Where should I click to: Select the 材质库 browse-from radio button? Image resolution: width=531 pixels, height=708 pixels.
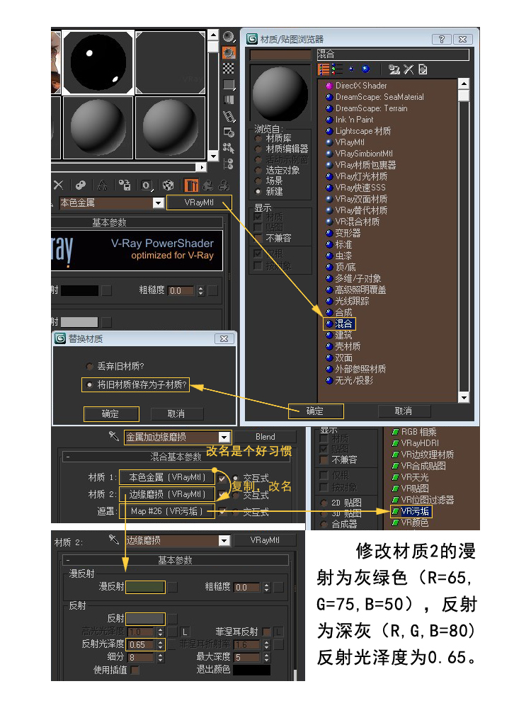(x=258, y=138)
